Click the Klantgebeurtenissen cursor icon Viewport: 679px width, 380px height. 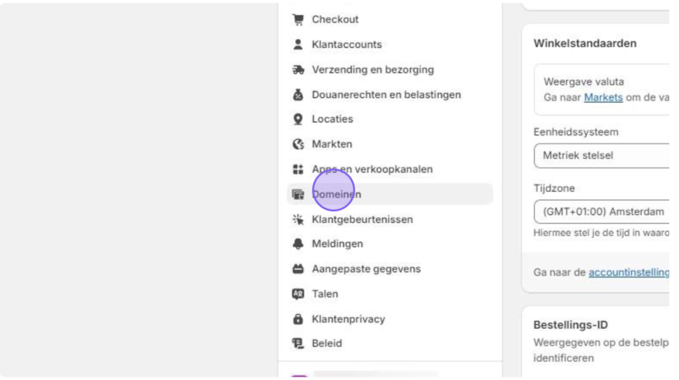click(x=298, y=219)
